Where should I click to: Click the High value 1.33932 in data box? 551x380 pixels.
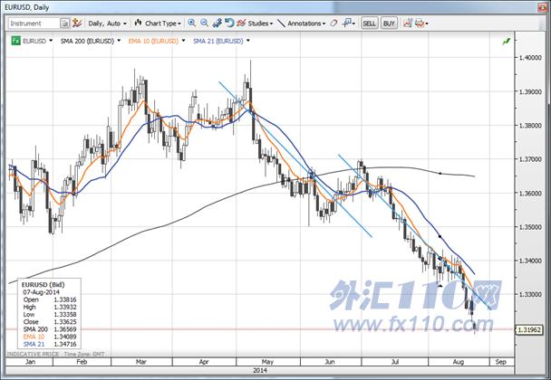pos(64,307)
